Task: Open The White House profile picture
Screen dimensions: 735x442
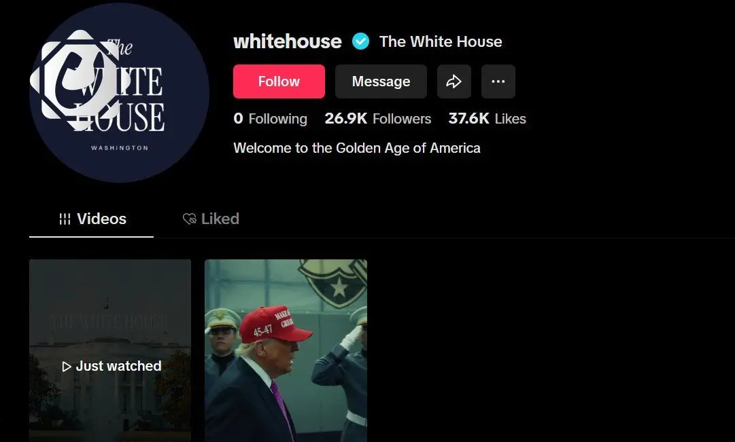Action: 119,93
